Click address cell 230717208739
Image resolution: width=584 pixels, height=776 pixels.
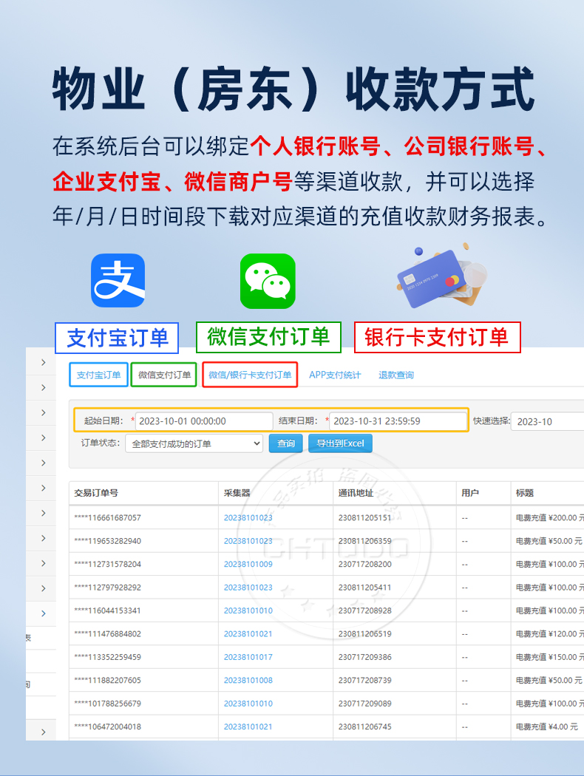click(364, 681)
